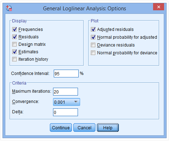Screen dimensions: 173x141
Task: Enable Iteration history display
Action: coord(15,59)
